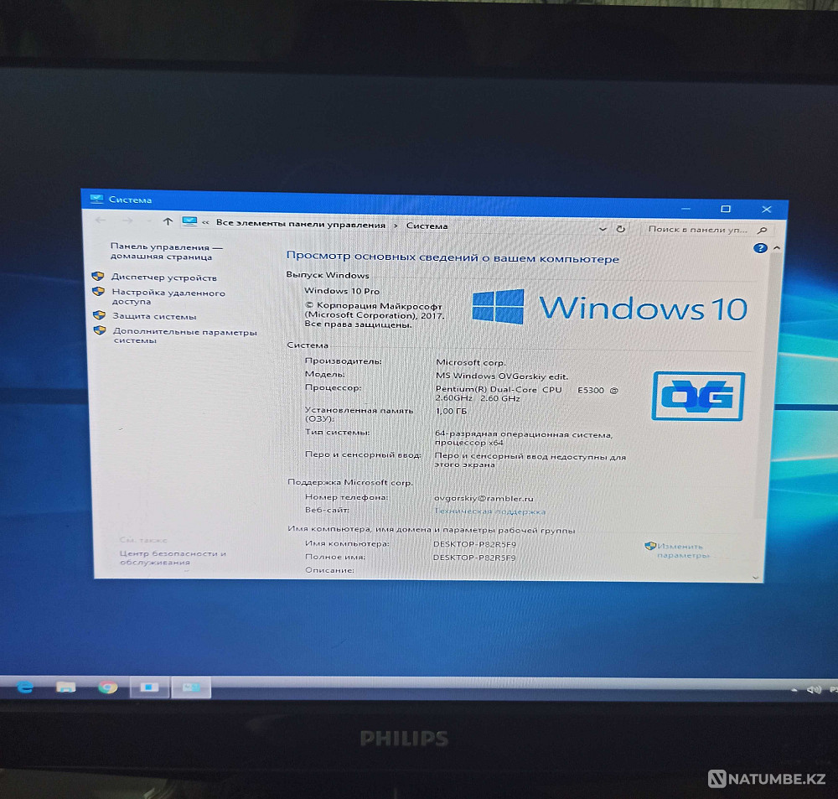
Task: Launch Microsoft Edge from the taskbar
Action: 23,686
